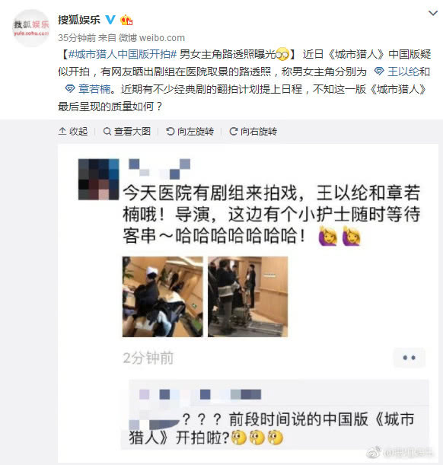Collapse the image with 收起
Screen dimensions: 443x465
[73, 131]
